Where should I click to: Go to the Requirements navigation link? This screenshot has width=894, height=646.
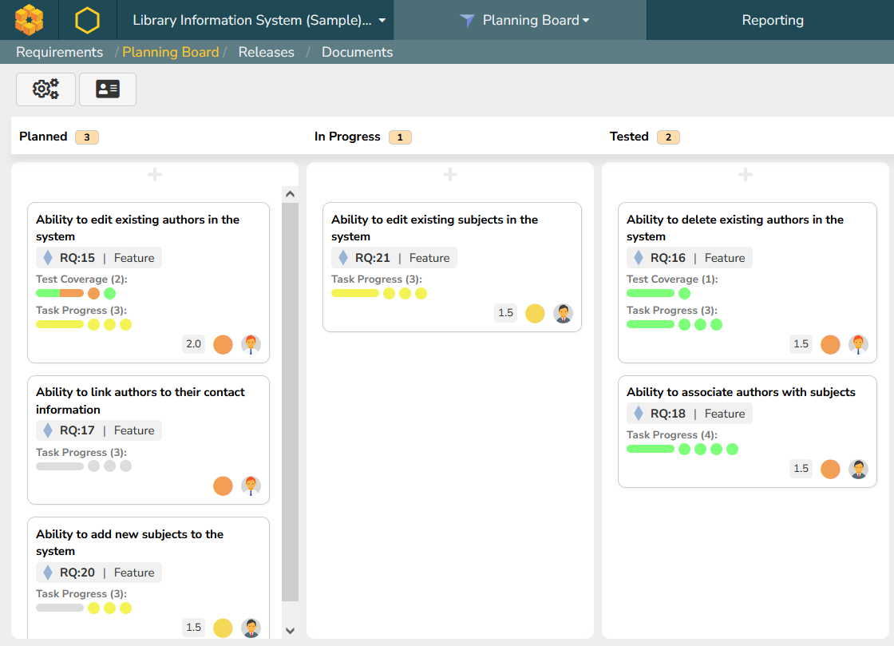(x=60, y=52)
